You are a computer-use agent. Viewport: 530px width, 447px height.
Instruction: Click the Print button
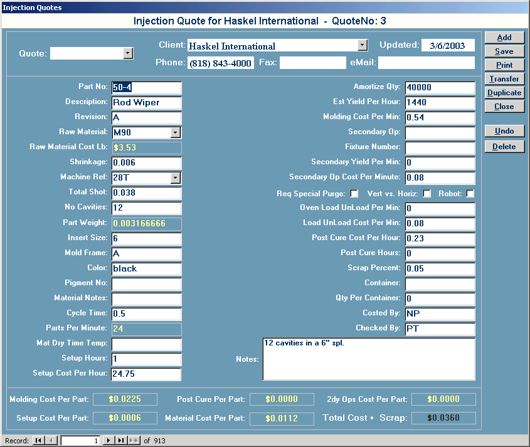(x=504, y=65)
